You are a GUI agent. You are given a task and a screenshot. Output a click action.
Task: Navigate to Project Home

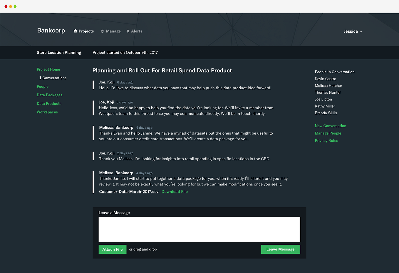point(48,69)
